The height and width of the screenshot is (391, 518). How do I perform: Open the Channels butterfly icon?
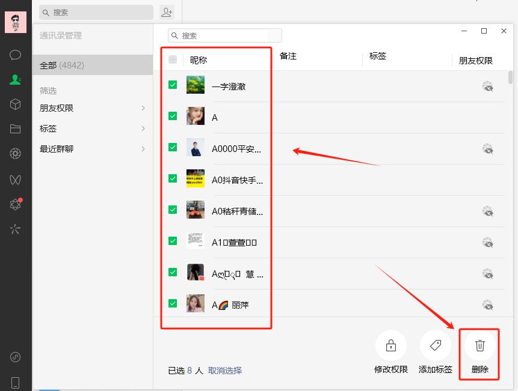coord(15,180)
